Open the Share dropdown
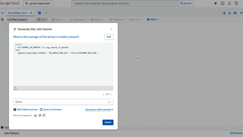This screenshot has height=137, width=243. pyautogui.click(x=96, y=19)
